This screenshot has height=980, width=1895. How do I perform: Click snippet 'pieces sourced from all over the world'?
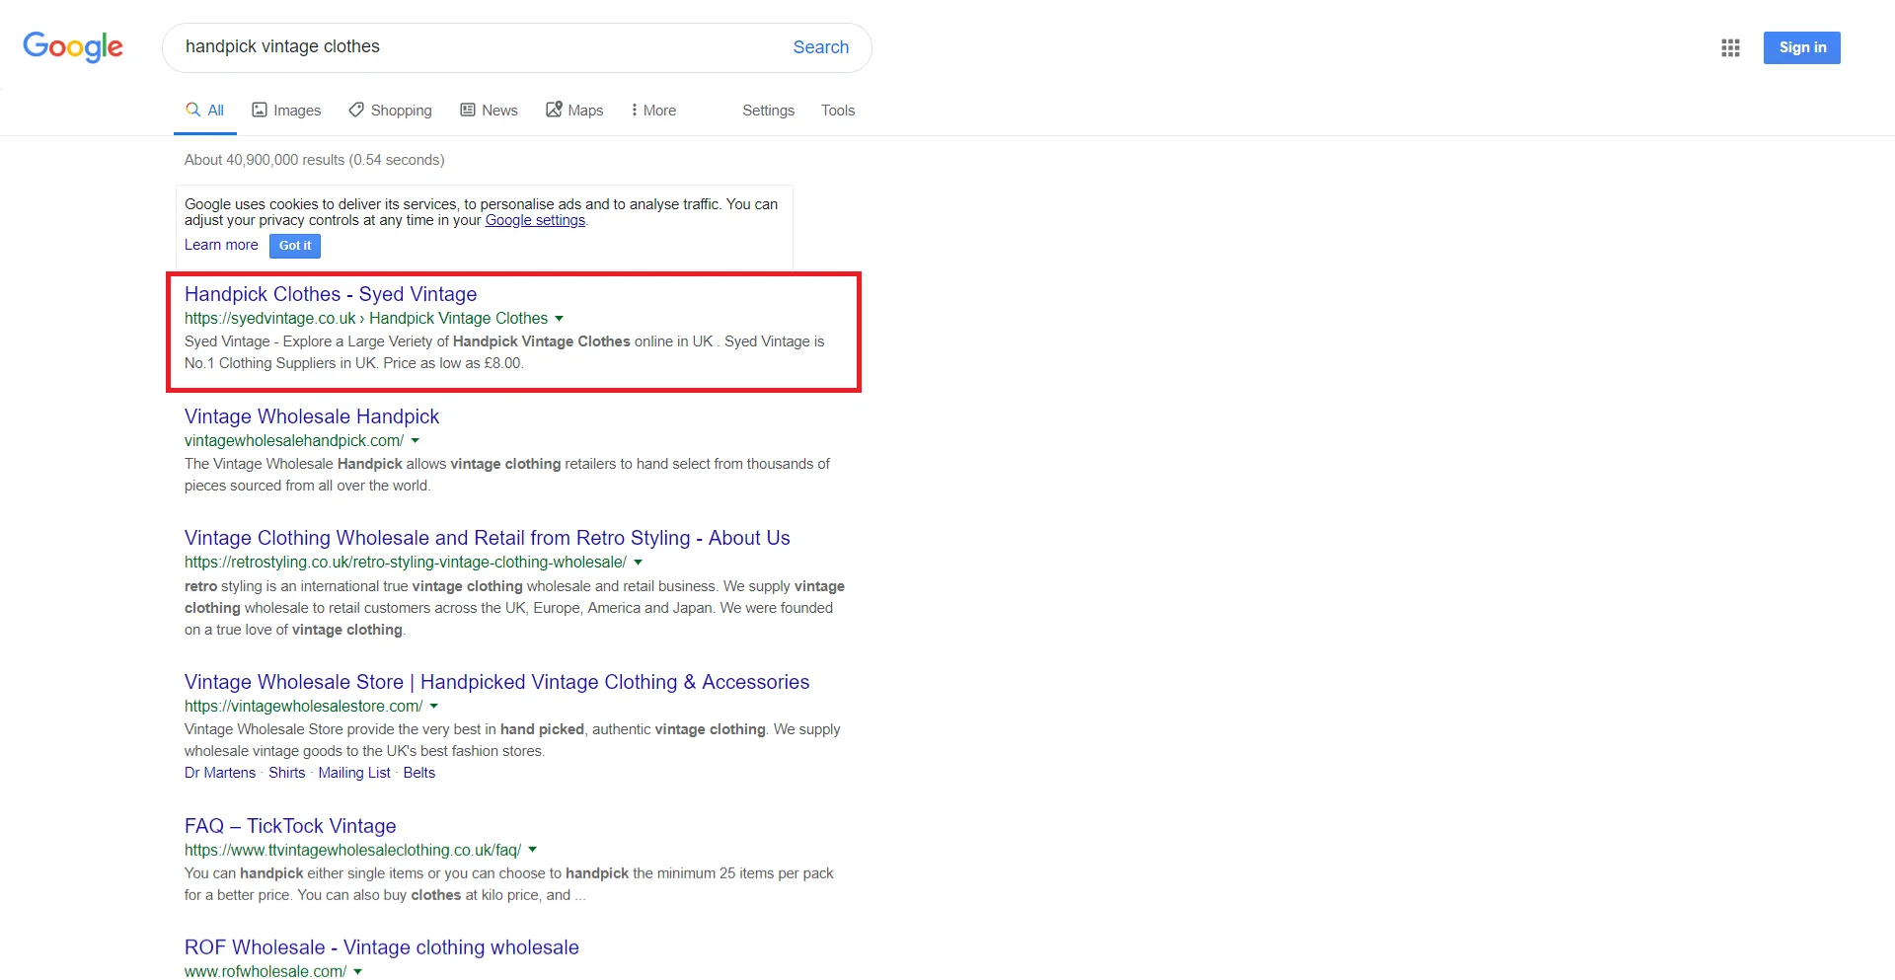pos(307,486)
